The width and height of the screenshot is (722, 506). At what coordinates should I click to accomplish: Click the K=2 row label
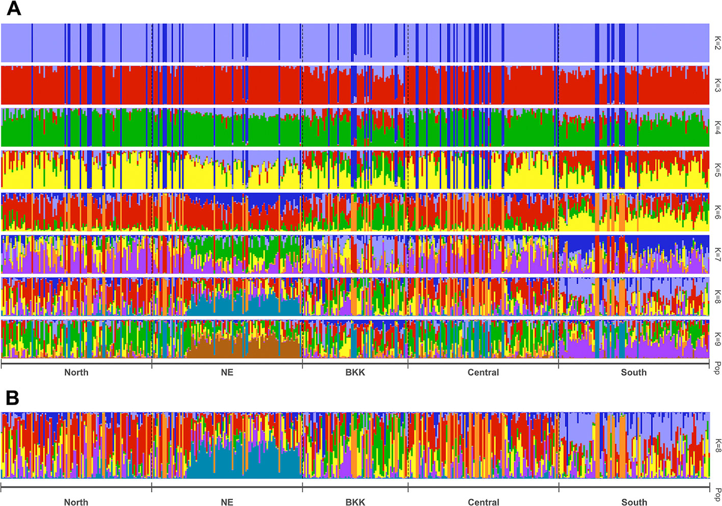pos(717,42)
